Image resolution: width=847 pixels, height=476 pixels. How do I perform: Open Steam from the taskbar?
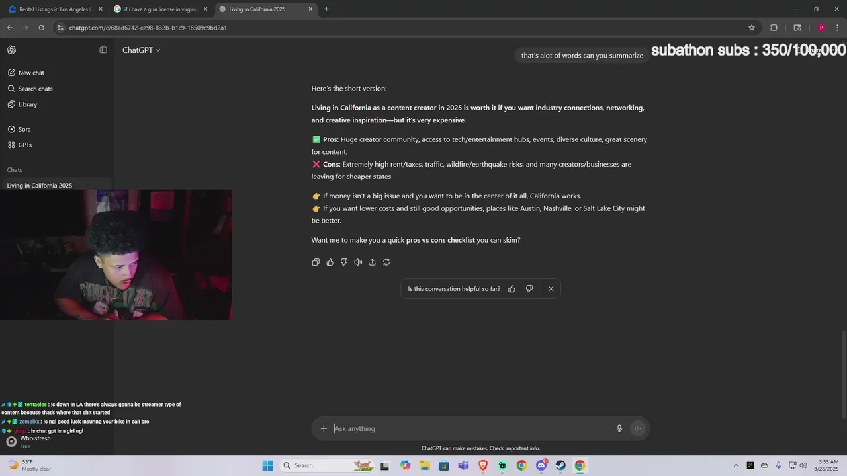(x=560, y=465)
